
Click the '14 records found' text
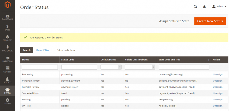67,50
